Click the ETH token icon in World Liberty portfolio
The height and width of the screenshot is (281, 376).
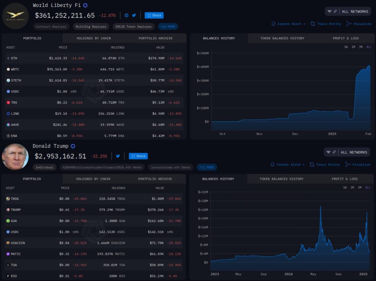[8, 58]
